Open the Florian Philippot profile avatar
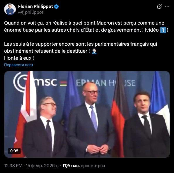 point(10,9)
